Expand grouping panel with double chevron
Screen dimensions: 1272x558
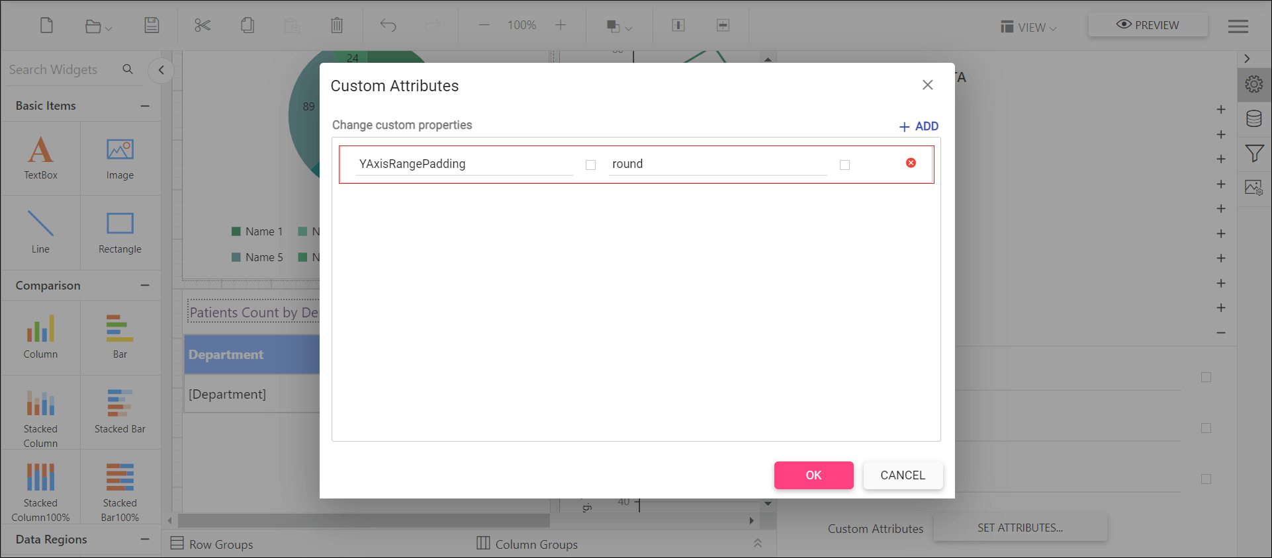click(758, 543)
